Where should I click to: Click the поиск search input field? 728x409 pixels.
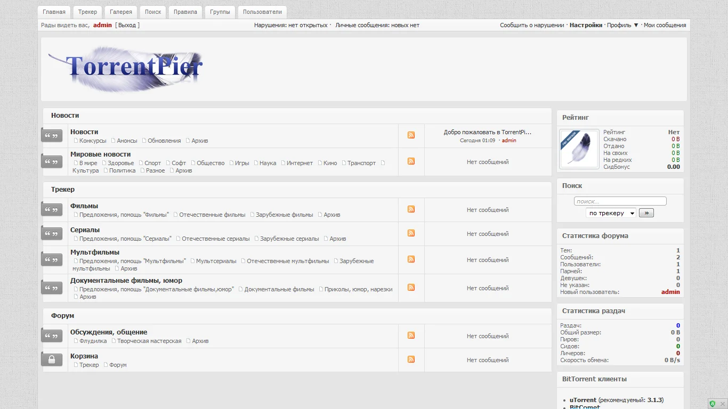[x=620, y=201]
